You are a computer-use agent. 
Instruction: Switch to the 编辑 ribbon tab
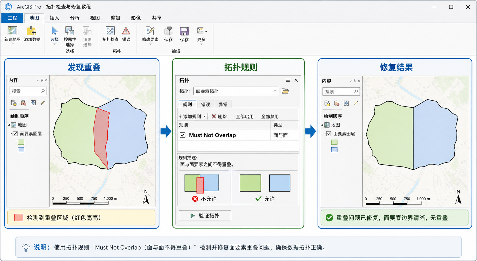[115, 18]
